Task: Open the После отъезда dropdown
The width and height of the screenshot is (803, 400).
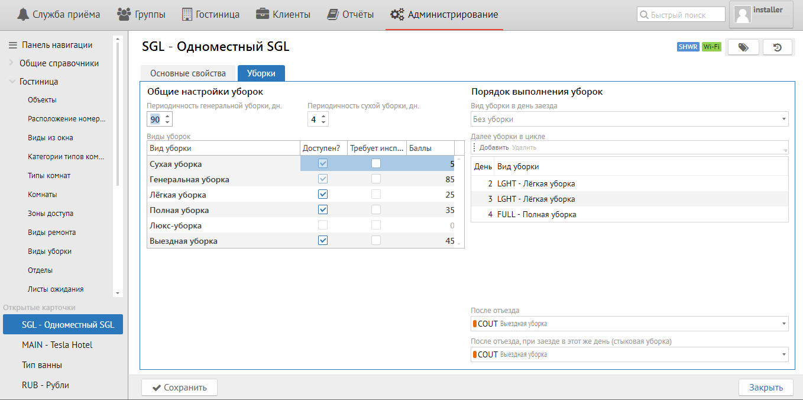Action: [629, 324]
